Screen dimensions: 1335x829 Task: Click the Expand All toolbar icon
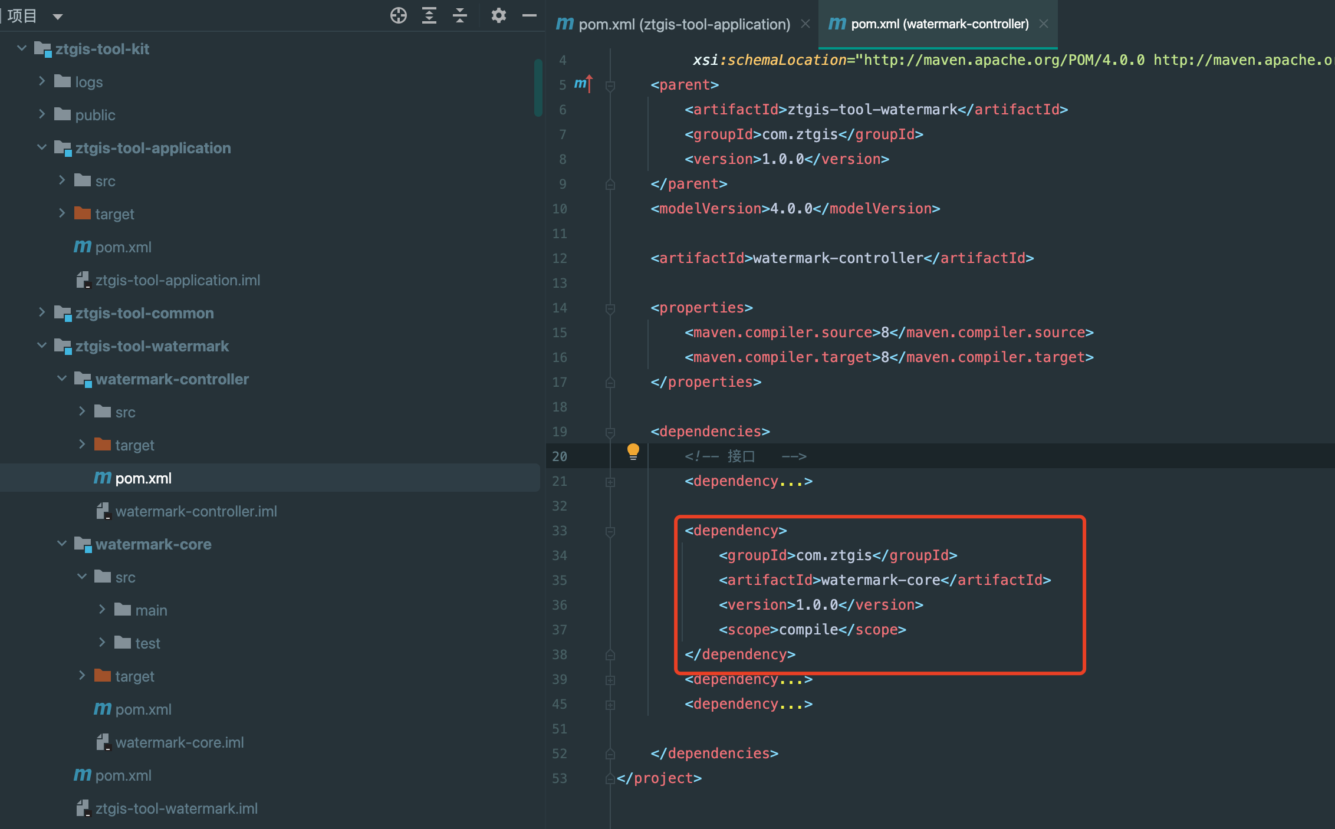tap(429, 16)
